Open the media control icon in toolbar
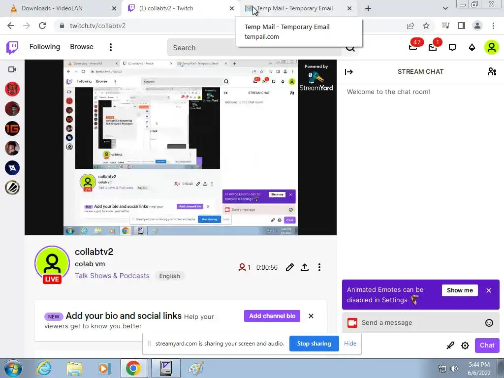Image resolution: width=504 pixels, height=378 pixels. tap(445, 26)
